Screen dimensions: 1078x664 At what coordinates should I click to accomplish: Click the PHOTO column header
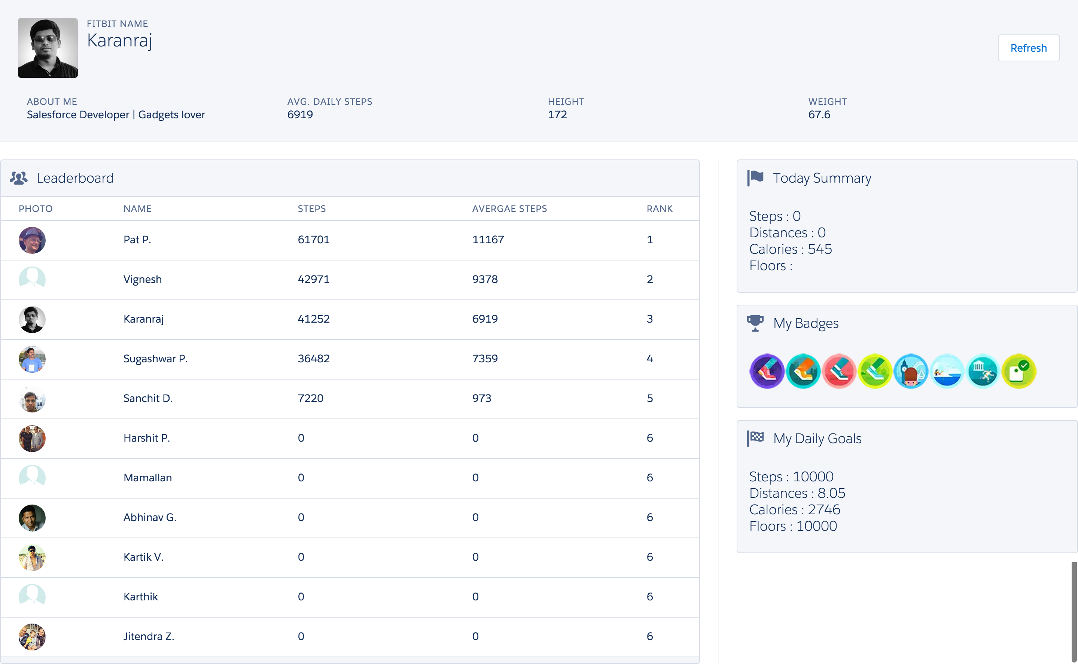pos(36,208)
